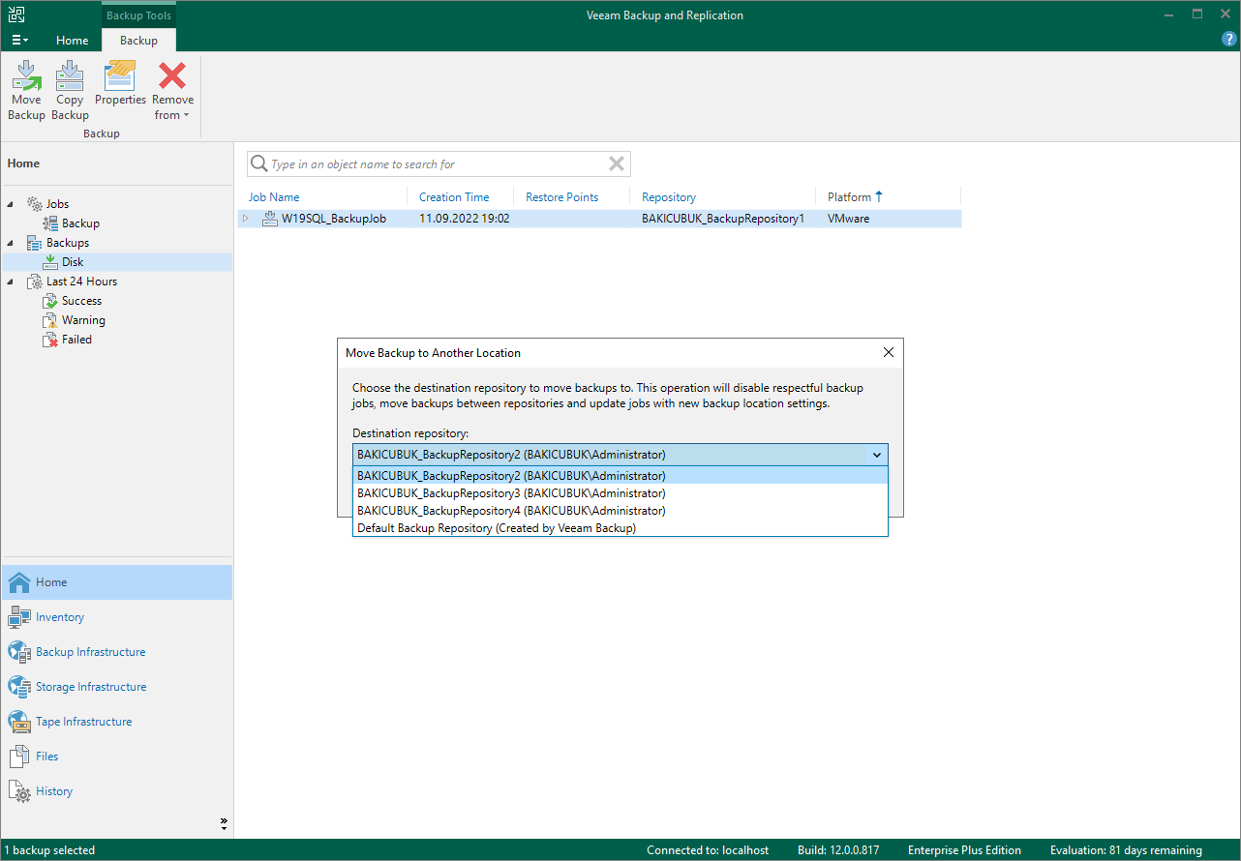The width and height of the screenshot is (1241, 861).
Task: Click the VMware platform cell
Action: 849,219
